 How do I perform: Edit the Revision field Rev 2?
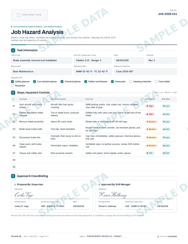[x=161, y=60]
